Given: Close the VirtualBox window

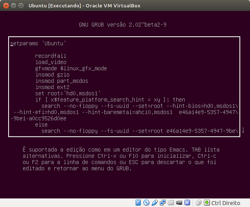Looking at the screenshot, I should pos(6,6).
